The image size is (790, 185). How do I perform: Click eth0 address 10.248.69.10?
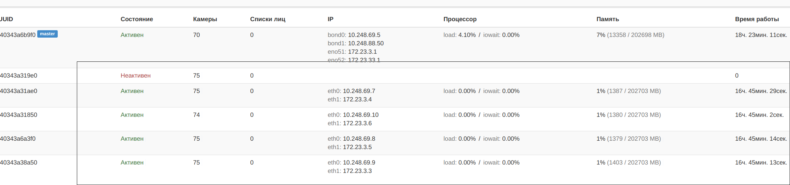[361, 115]
